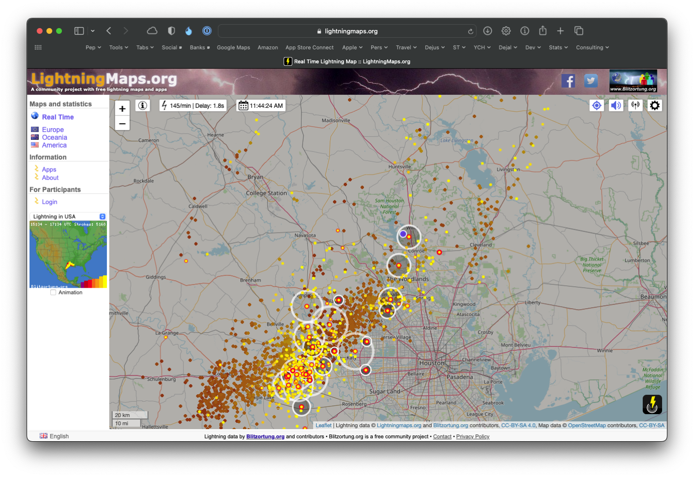694x477 pixels.
Task: Click the lightningmaps.org address field
Action: coord(347,31)
